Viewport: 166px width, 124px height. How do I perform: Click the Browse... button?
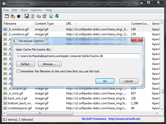point(49,64)
